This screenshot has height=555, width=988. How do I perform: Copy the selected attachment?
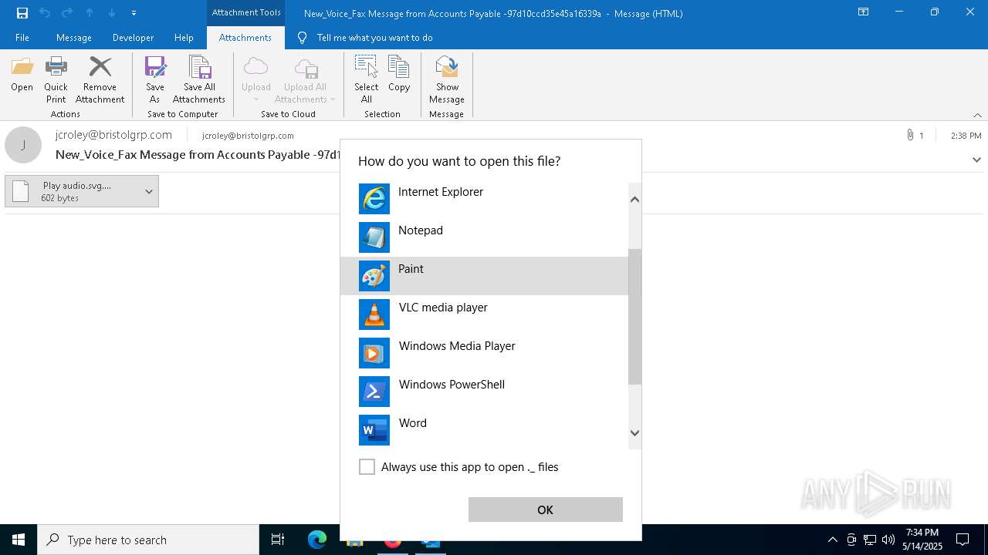pos(399,75)
